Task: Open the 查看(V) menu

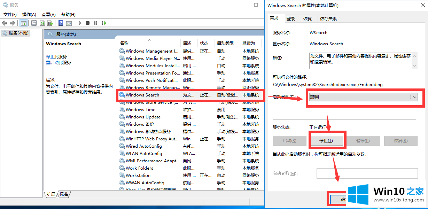Action: pos(49,15)
